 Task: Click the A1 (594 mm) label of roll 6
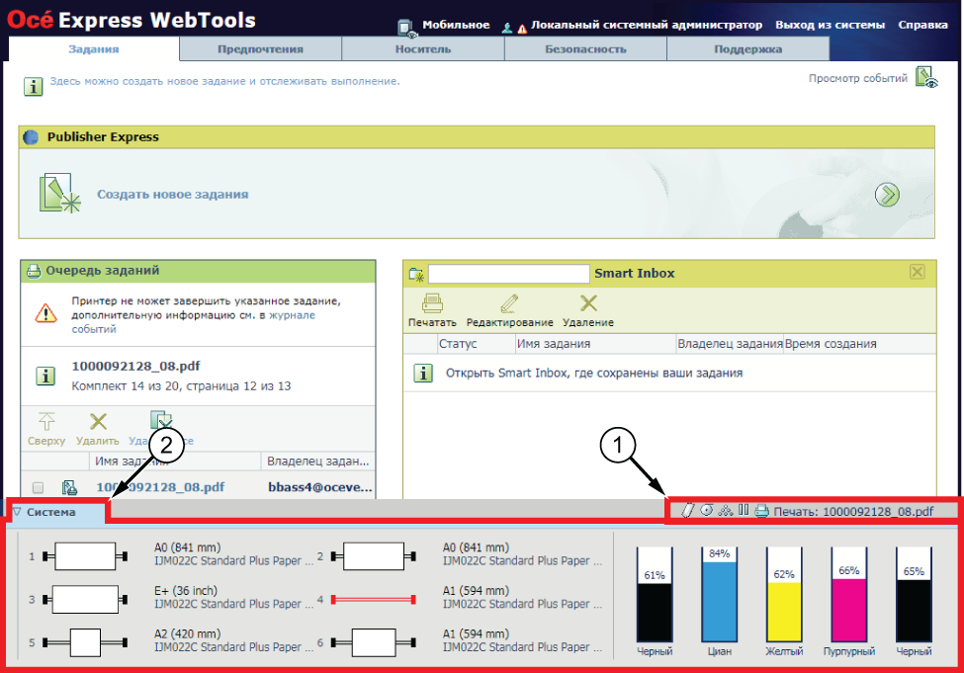(x=476, y=633)
